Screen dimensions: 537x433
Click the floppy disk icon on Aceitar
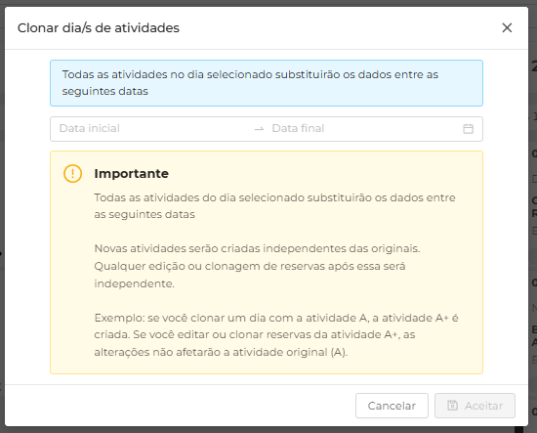click(452, 406)
